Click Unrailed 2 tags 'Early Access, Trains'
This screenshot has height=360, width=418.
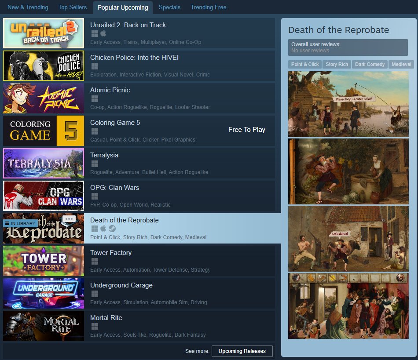coord(114,42)
